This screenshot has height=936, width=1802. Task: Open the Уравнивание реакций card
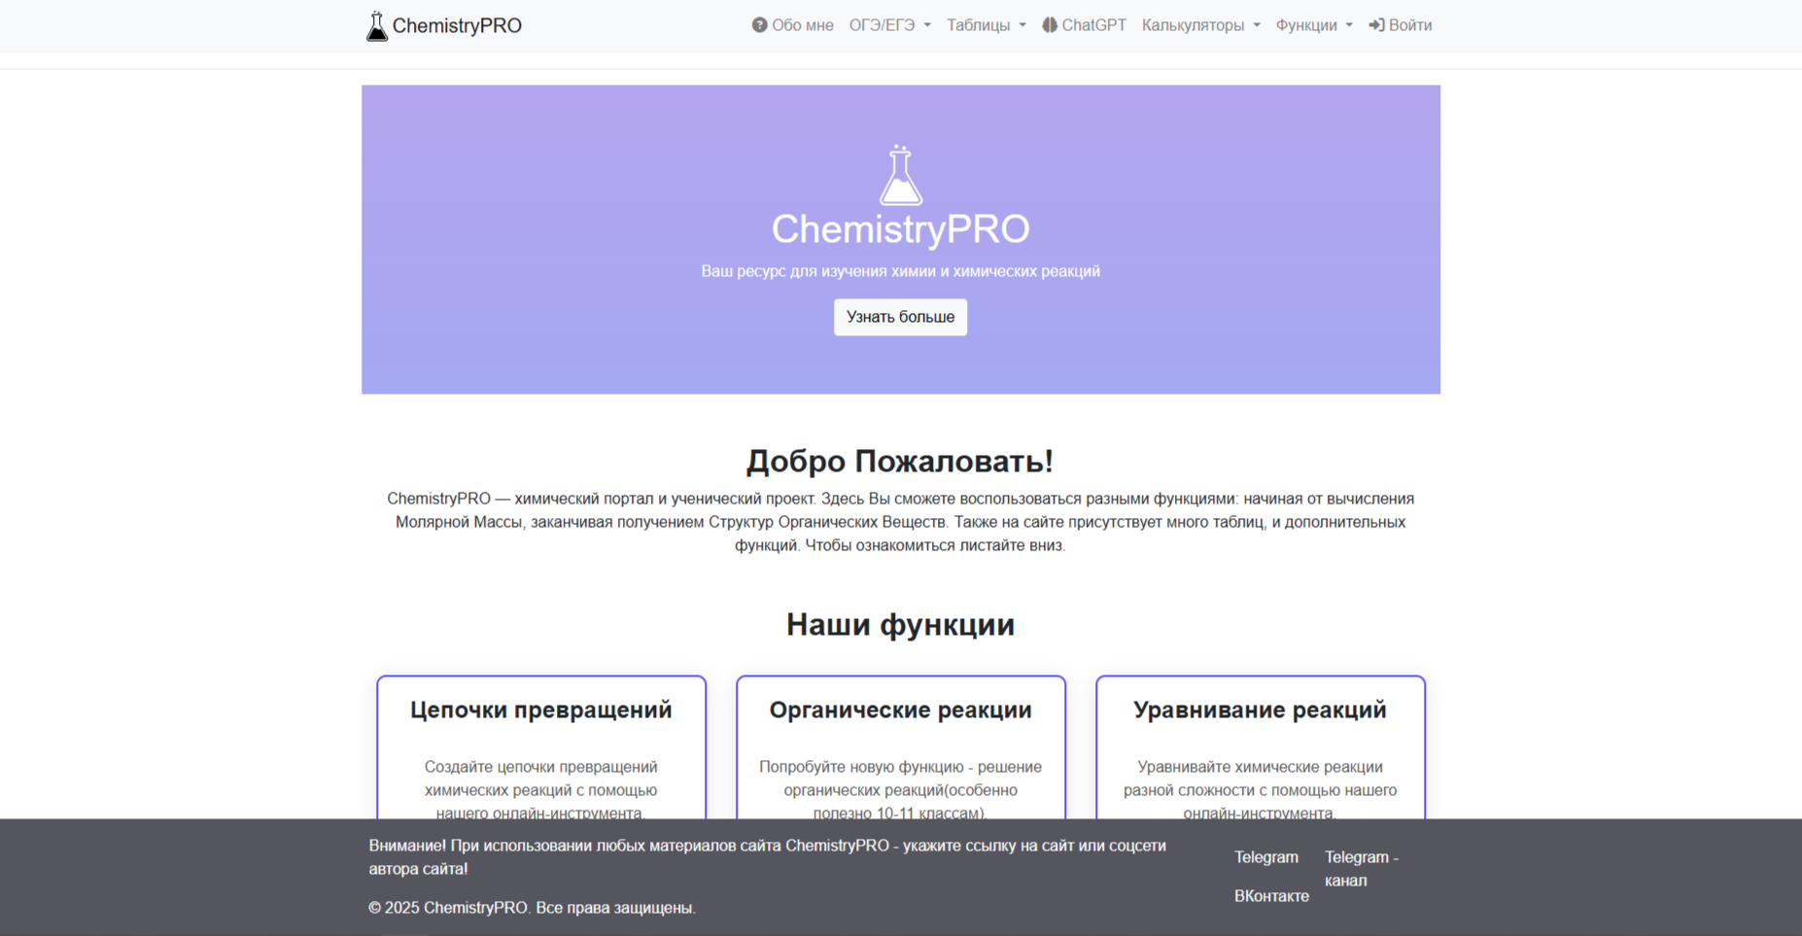pyautogui.click(x=1261, y=747)
